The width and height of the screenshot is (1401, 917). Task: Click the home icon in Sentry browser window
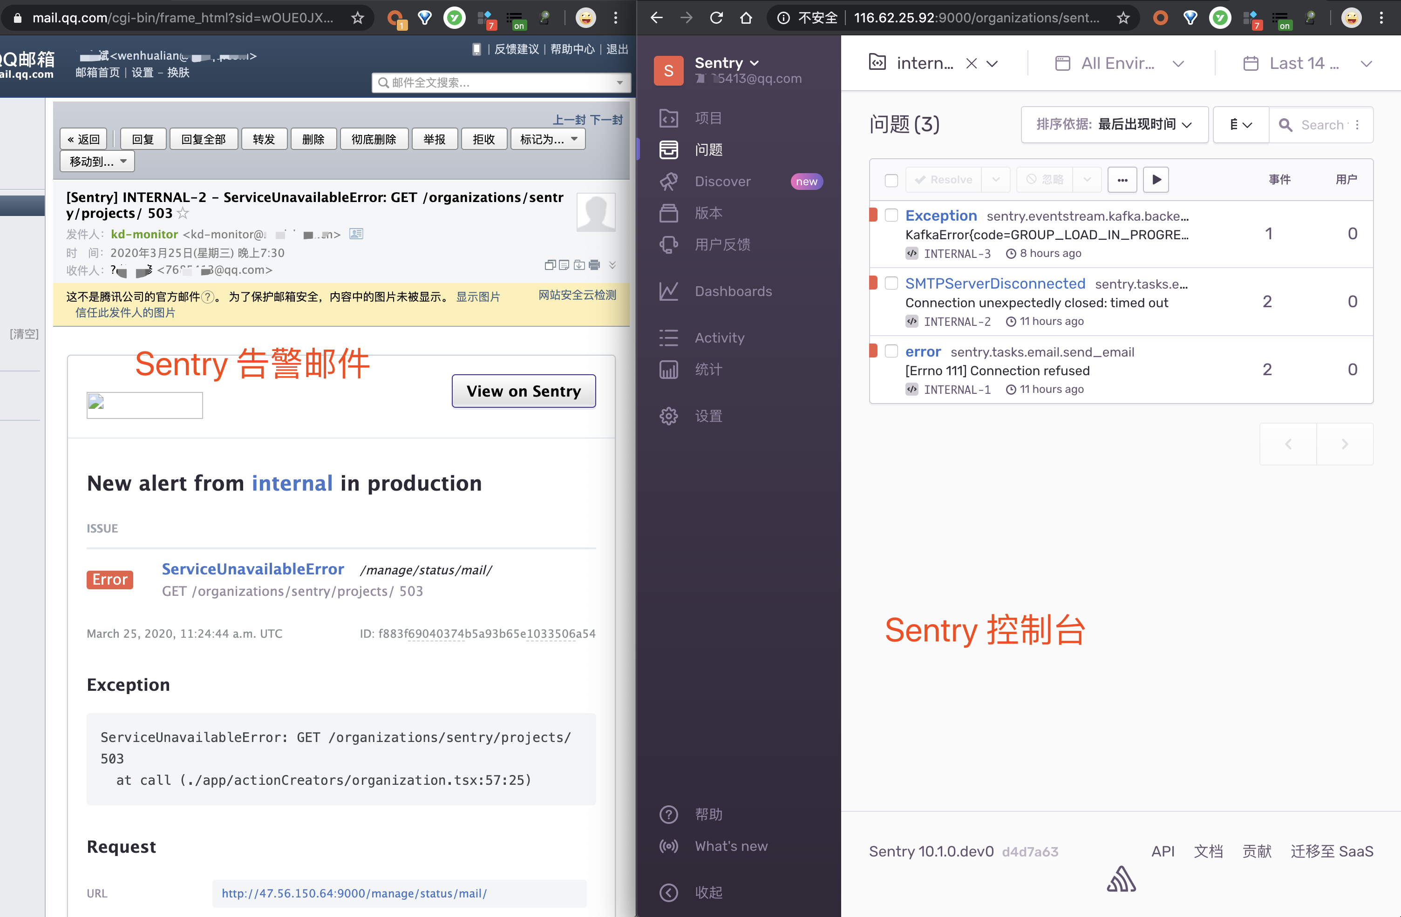click(x=746, y=18)
